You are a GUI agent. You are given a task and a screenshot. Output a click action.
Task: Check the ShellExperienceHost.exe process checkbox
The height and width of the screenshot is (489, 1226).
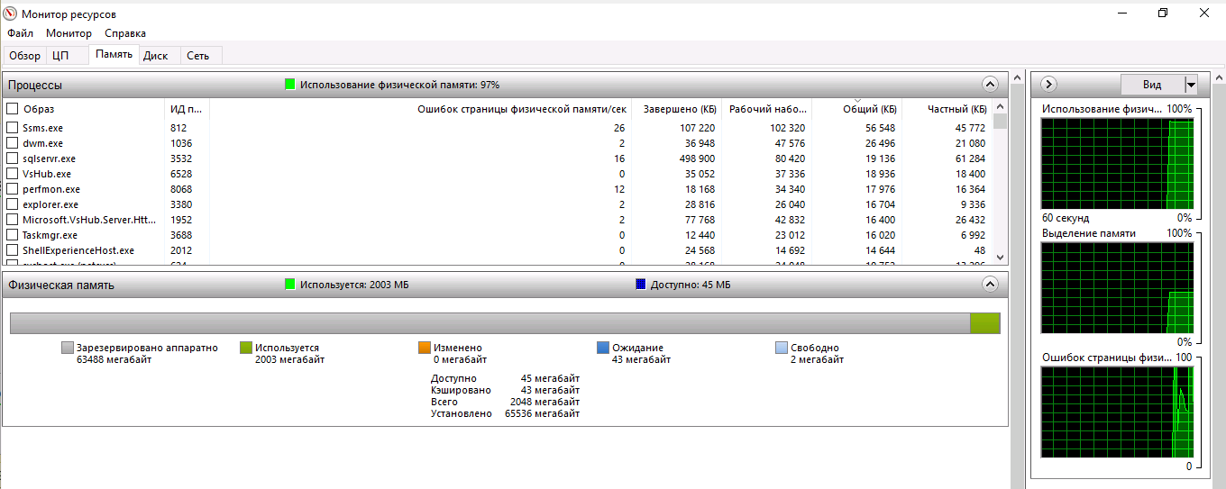click(13, 250)
